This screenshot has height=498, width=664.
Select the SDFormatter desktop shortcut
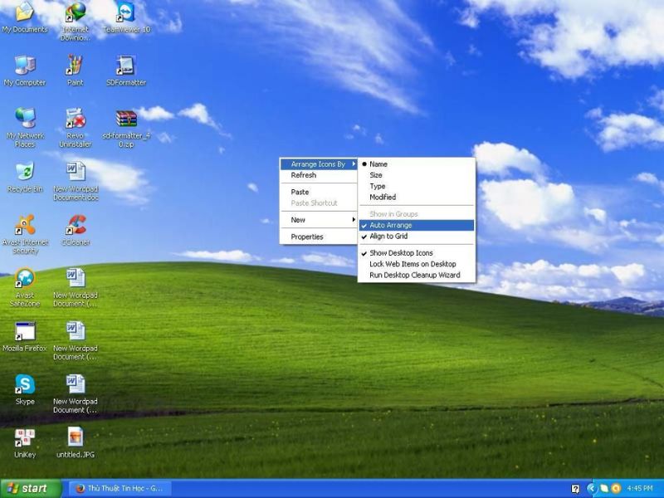pos(126,71)
